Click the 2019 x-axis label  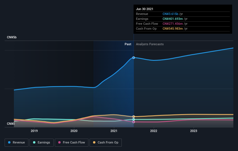[34, 131]
